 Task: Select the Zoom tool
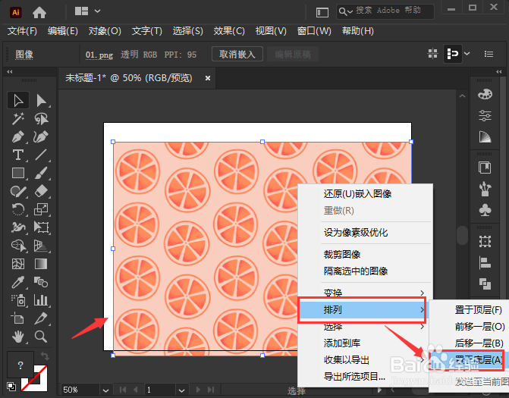pos(41,337)
